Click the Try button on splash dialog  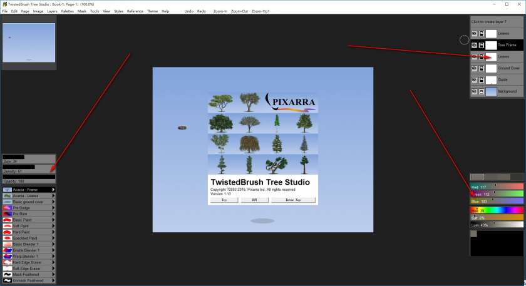coord(224,200)
